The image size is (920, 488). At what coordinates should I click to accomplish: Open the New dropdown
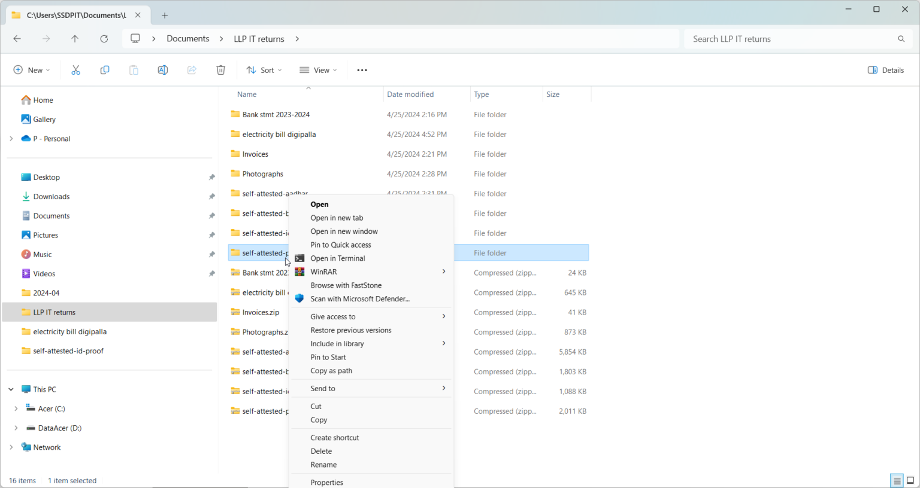32,70
